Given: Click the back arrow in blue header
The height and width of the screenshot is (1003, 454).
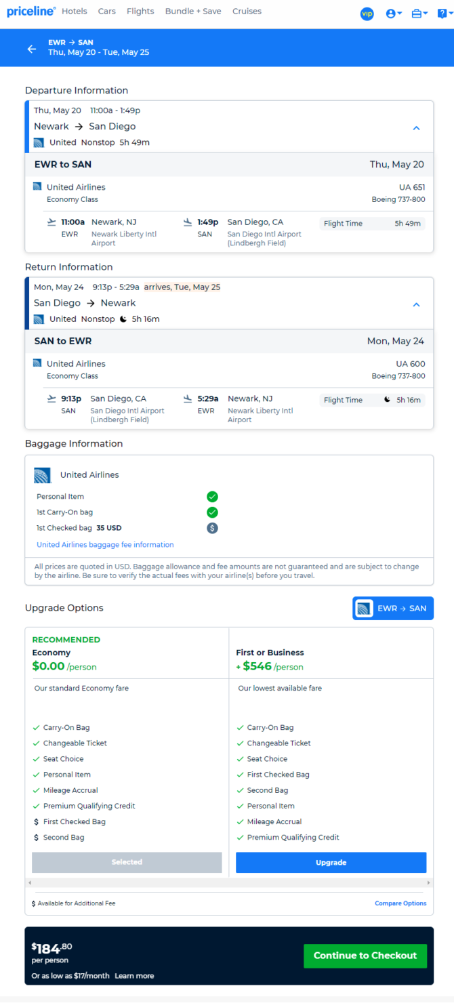Looking at the screenshot, I should (x=32, y=49).
